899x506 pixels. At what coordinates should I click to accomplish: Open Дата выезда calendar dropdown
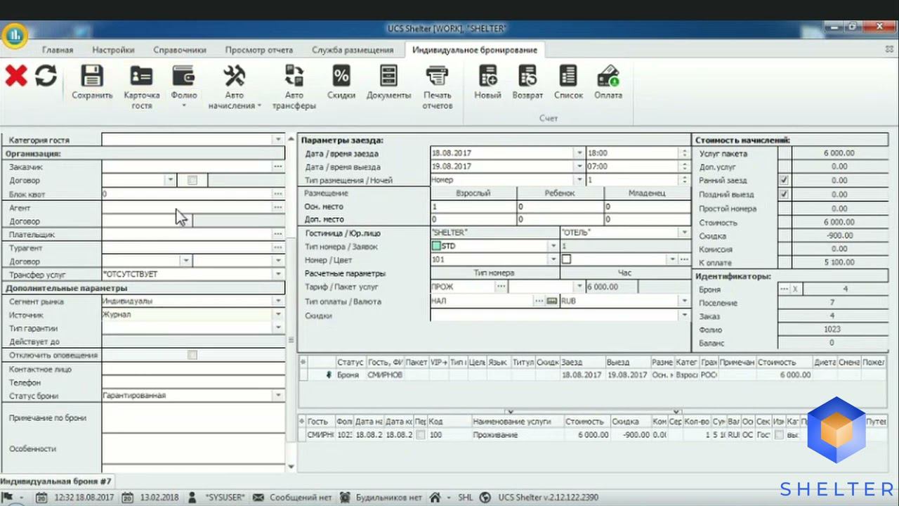[579, 167]
